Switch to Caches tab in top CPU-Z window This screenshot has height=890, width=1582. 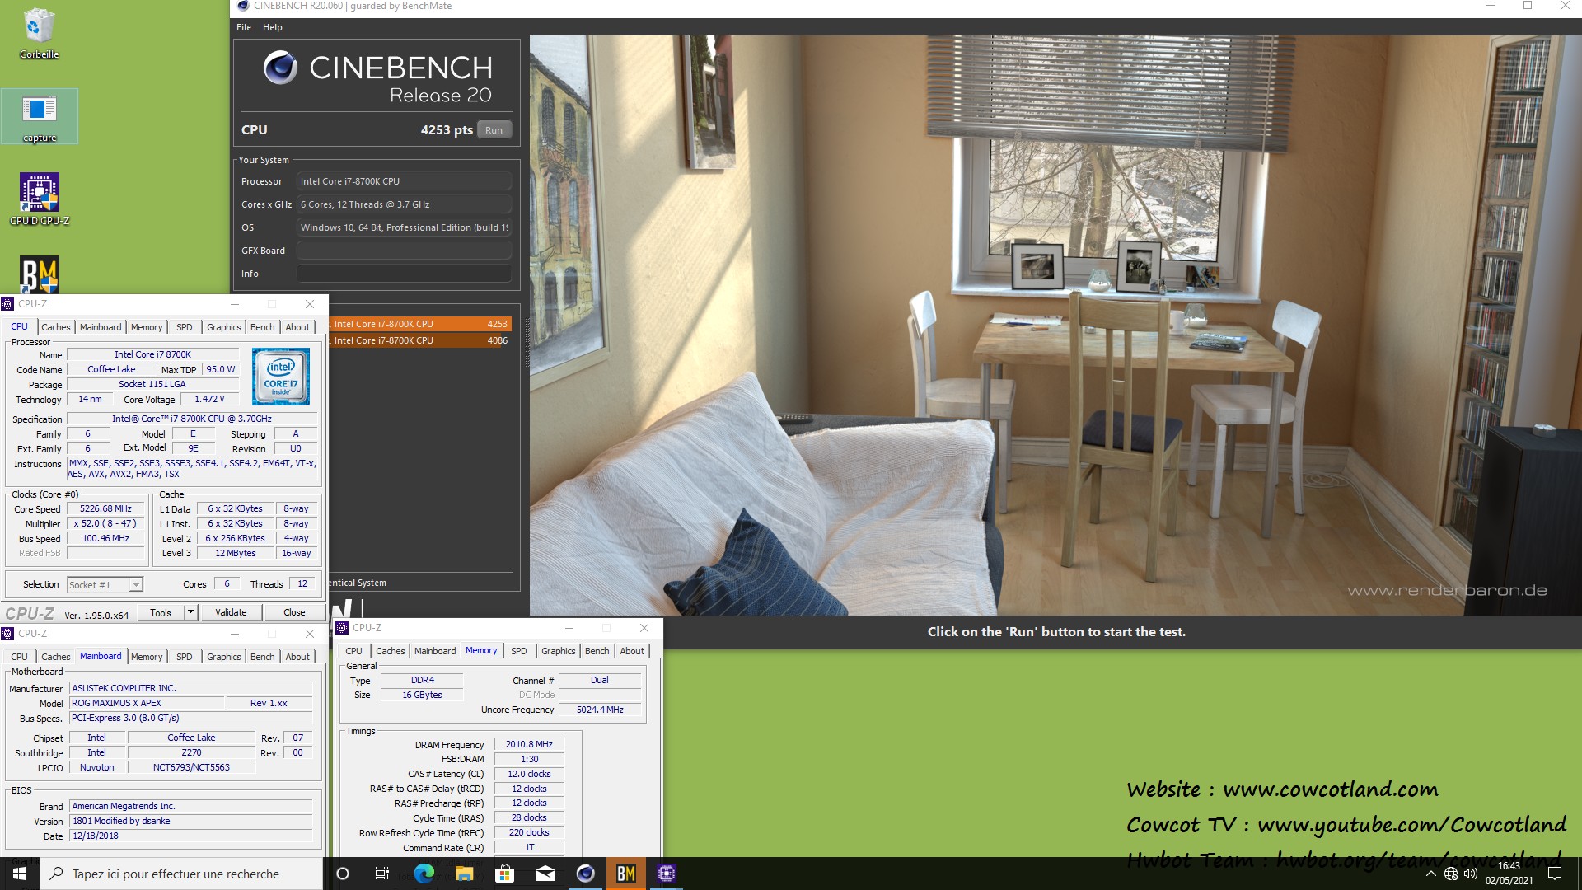(56, 327)
